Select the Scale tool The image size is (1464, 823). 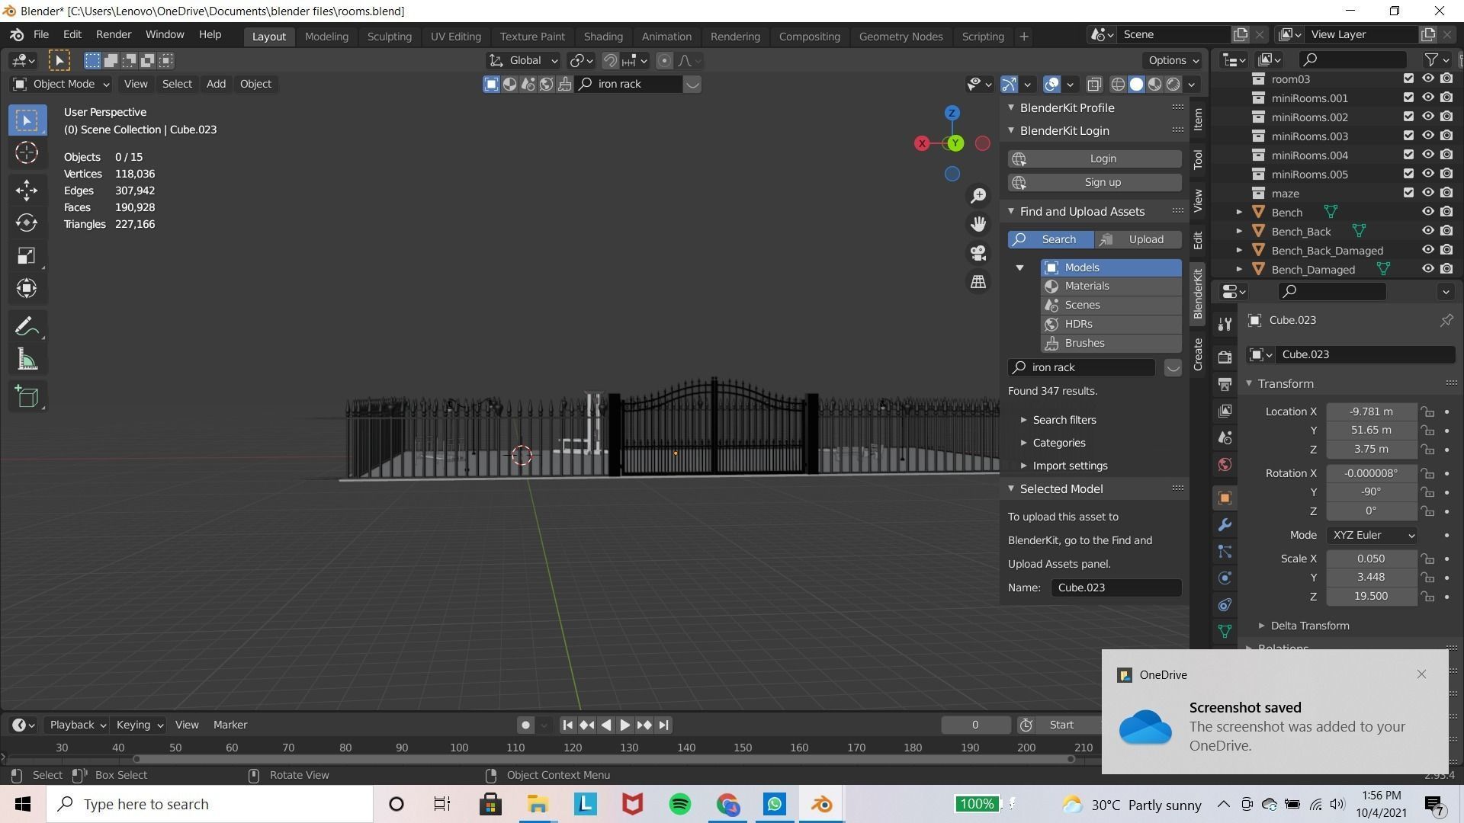(27, 255)
